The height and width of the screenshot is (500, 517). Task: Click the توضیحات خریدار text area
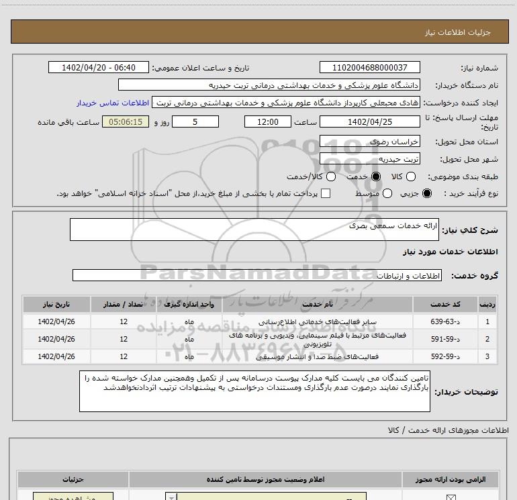pyautogui.click(x=254, y=391)
